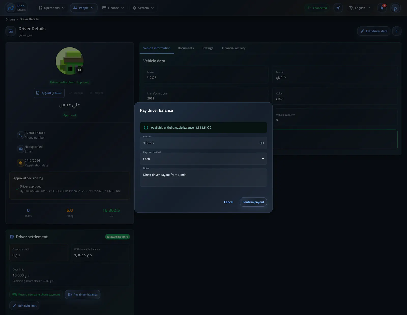407x315 pixels.
Task: Click the Notes text area
Action: point(203,178)
